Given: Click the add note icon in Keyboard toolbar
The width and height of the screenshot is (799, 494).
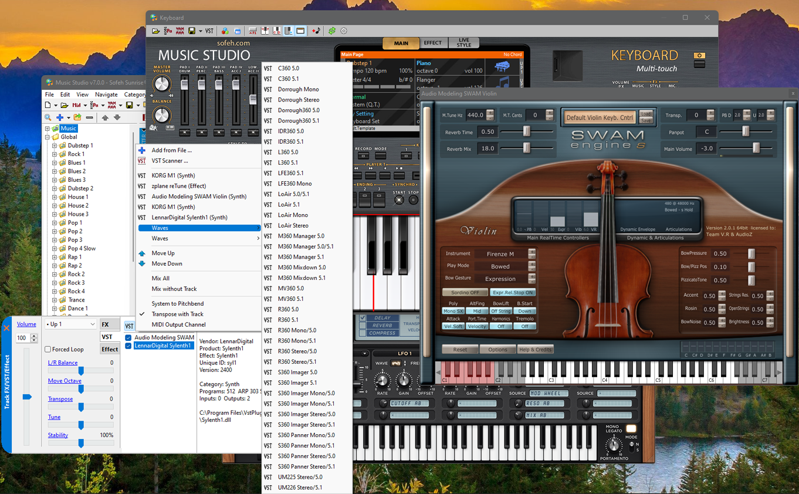Looking at the screenshot, I should point(316,31).
